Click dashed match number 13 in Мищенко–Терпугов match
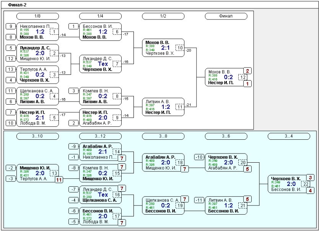 [x=54, y=173]
